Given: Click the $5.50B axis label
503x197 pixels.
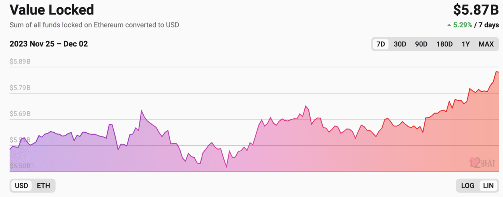Looking at the screenshot, I should [x=20, y=166].
